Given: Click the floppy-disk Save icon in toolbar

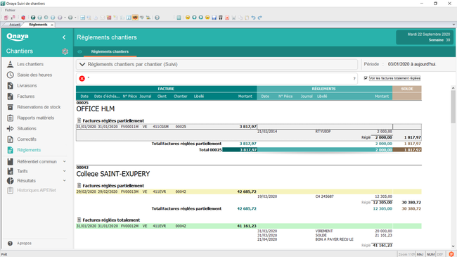Looking at the screenshot, I should coord(214,18).
